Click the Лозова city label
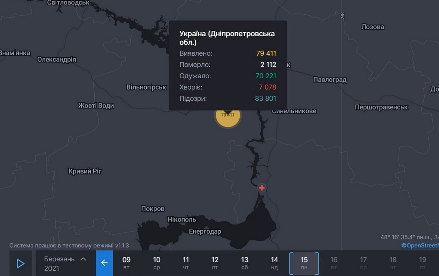The image size is (439, 276). (373, 27)
